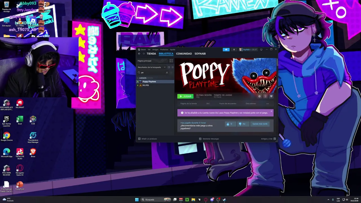Click the taskbar Búsqueda search box
This screenshot has height=203, width=361.
coord(156,200)
